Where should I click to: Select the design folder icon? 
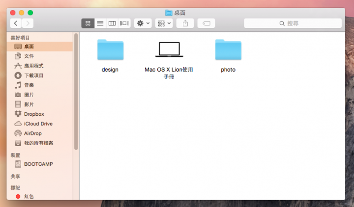(x=111, y=50)
